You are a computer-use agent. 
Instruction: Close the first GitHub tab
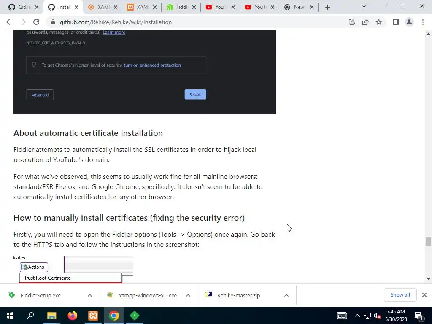tap(37, 8)
